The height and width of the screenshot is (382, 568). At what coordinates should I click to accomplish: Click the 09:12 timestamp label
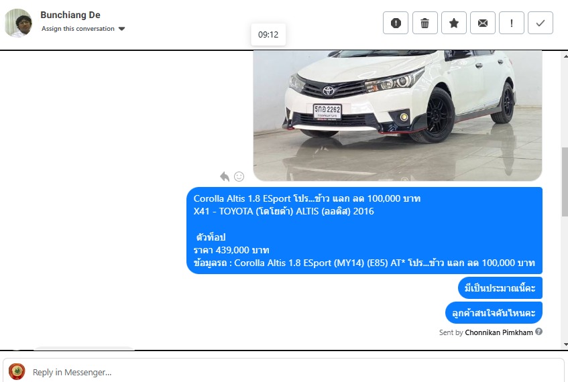pos(268,35)
